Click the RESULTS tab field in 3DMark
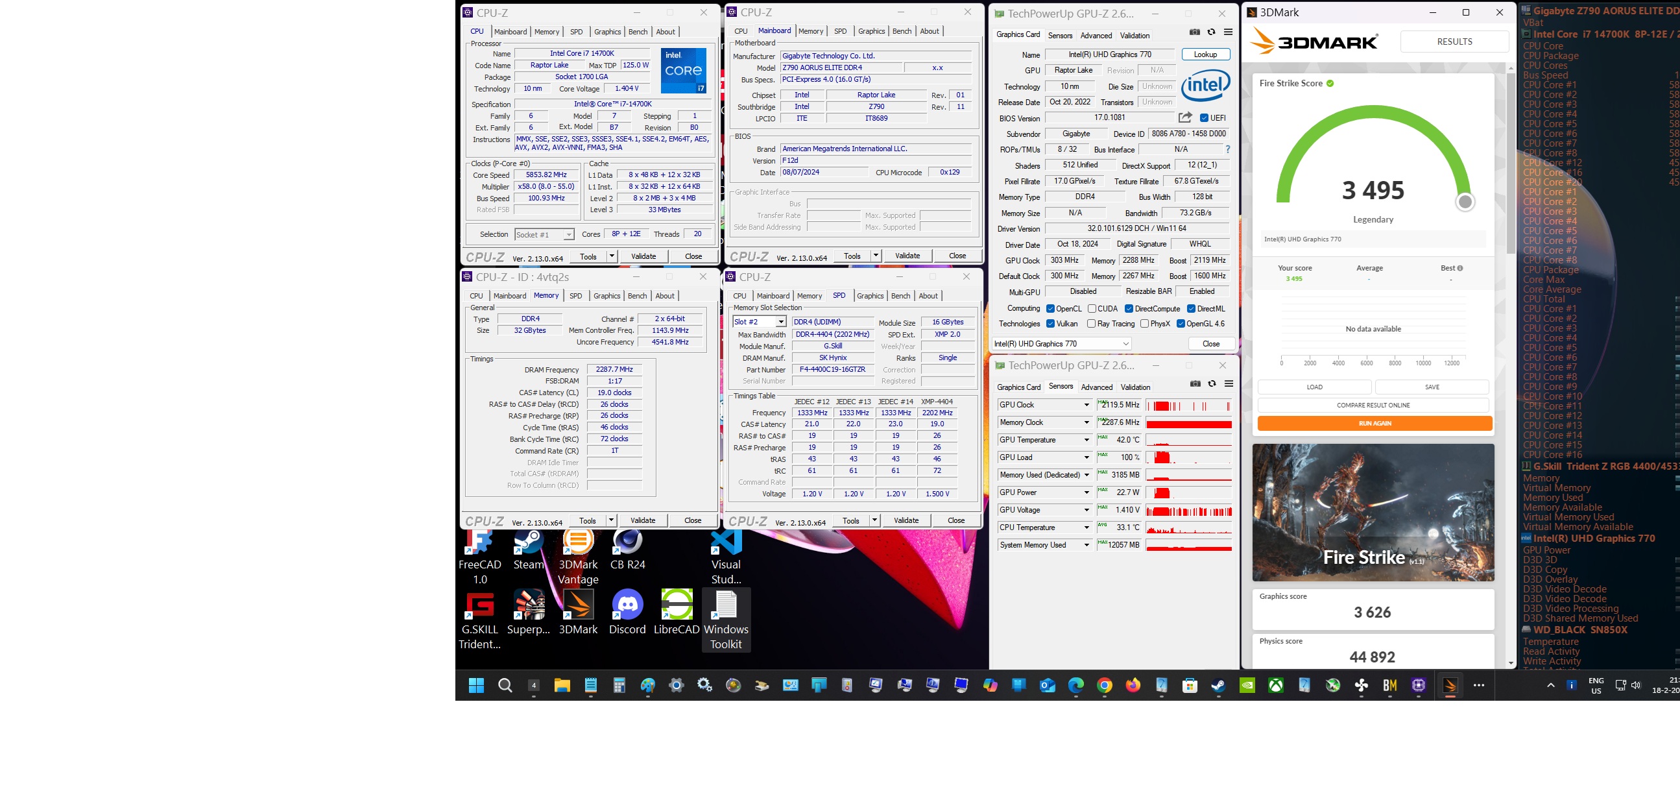The width and height of the screenshot is (1680, 800). 1454,41
